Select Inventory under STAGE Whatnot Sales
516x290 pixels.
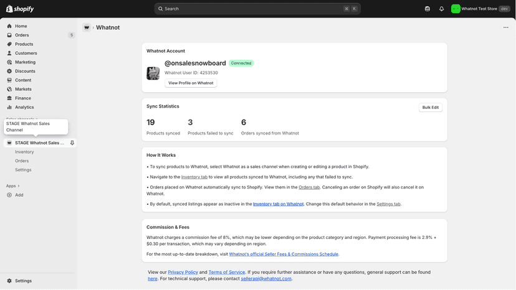[x=24, y=152]
